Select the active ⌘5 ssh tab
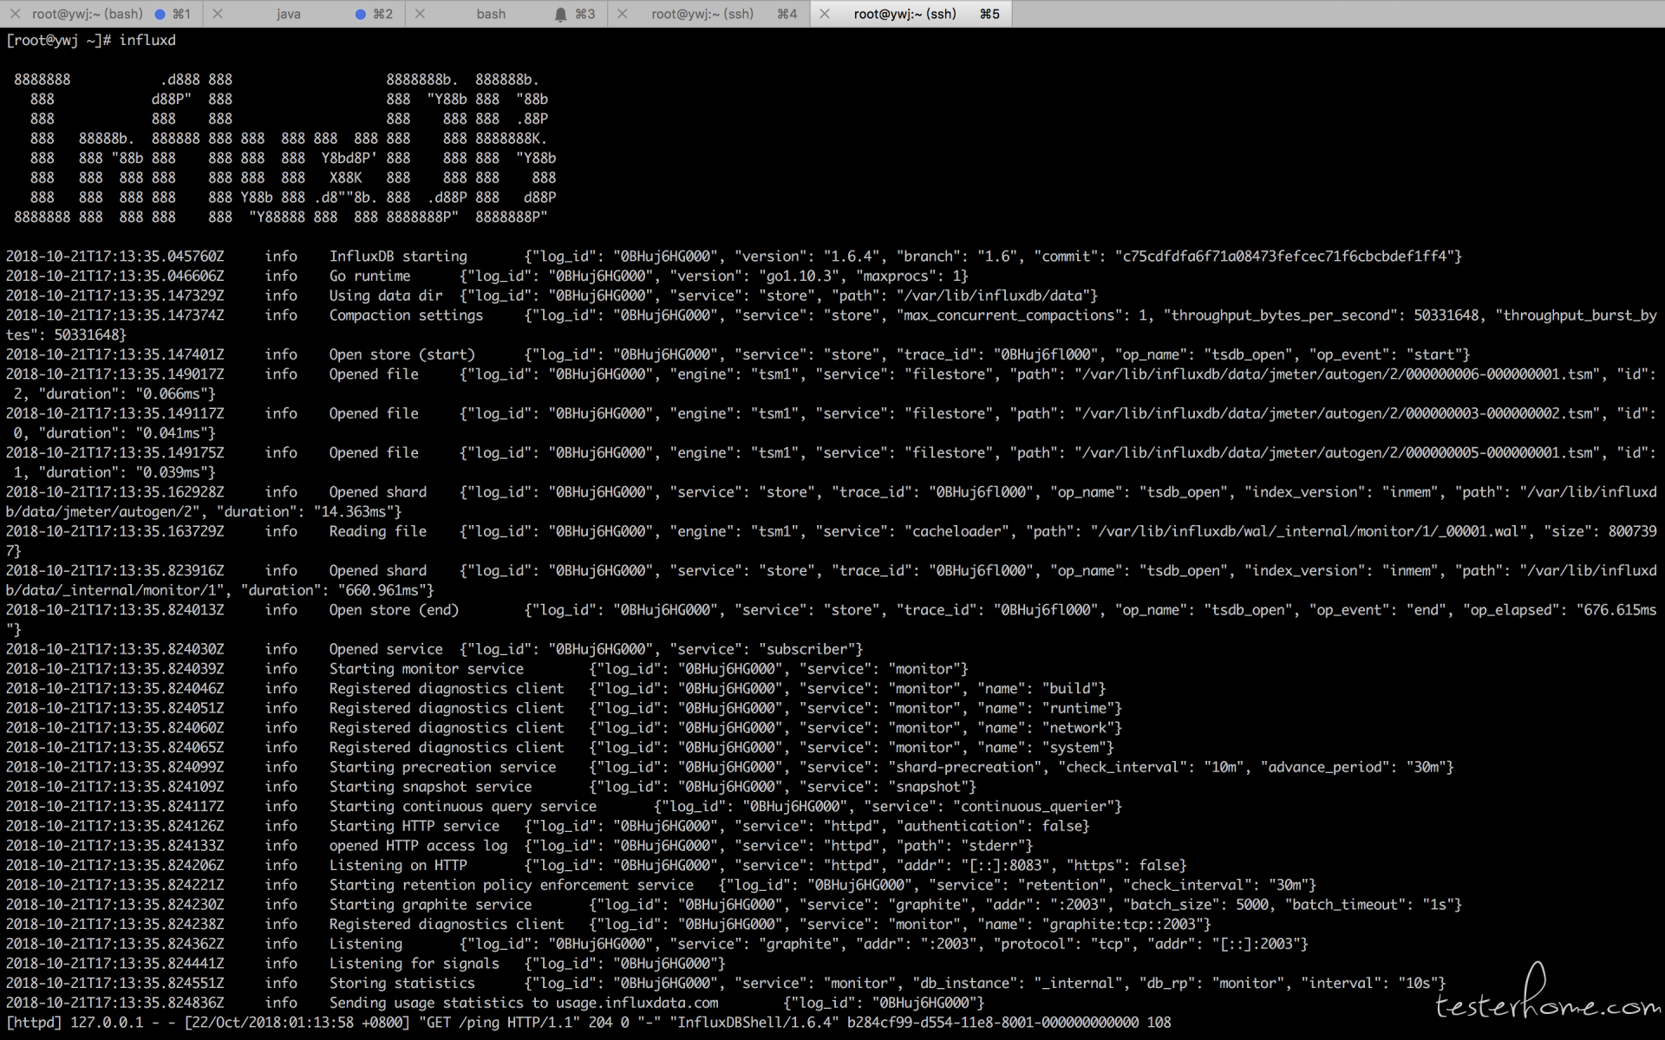The image size is (1665, 1040). (x=904, y=14)
